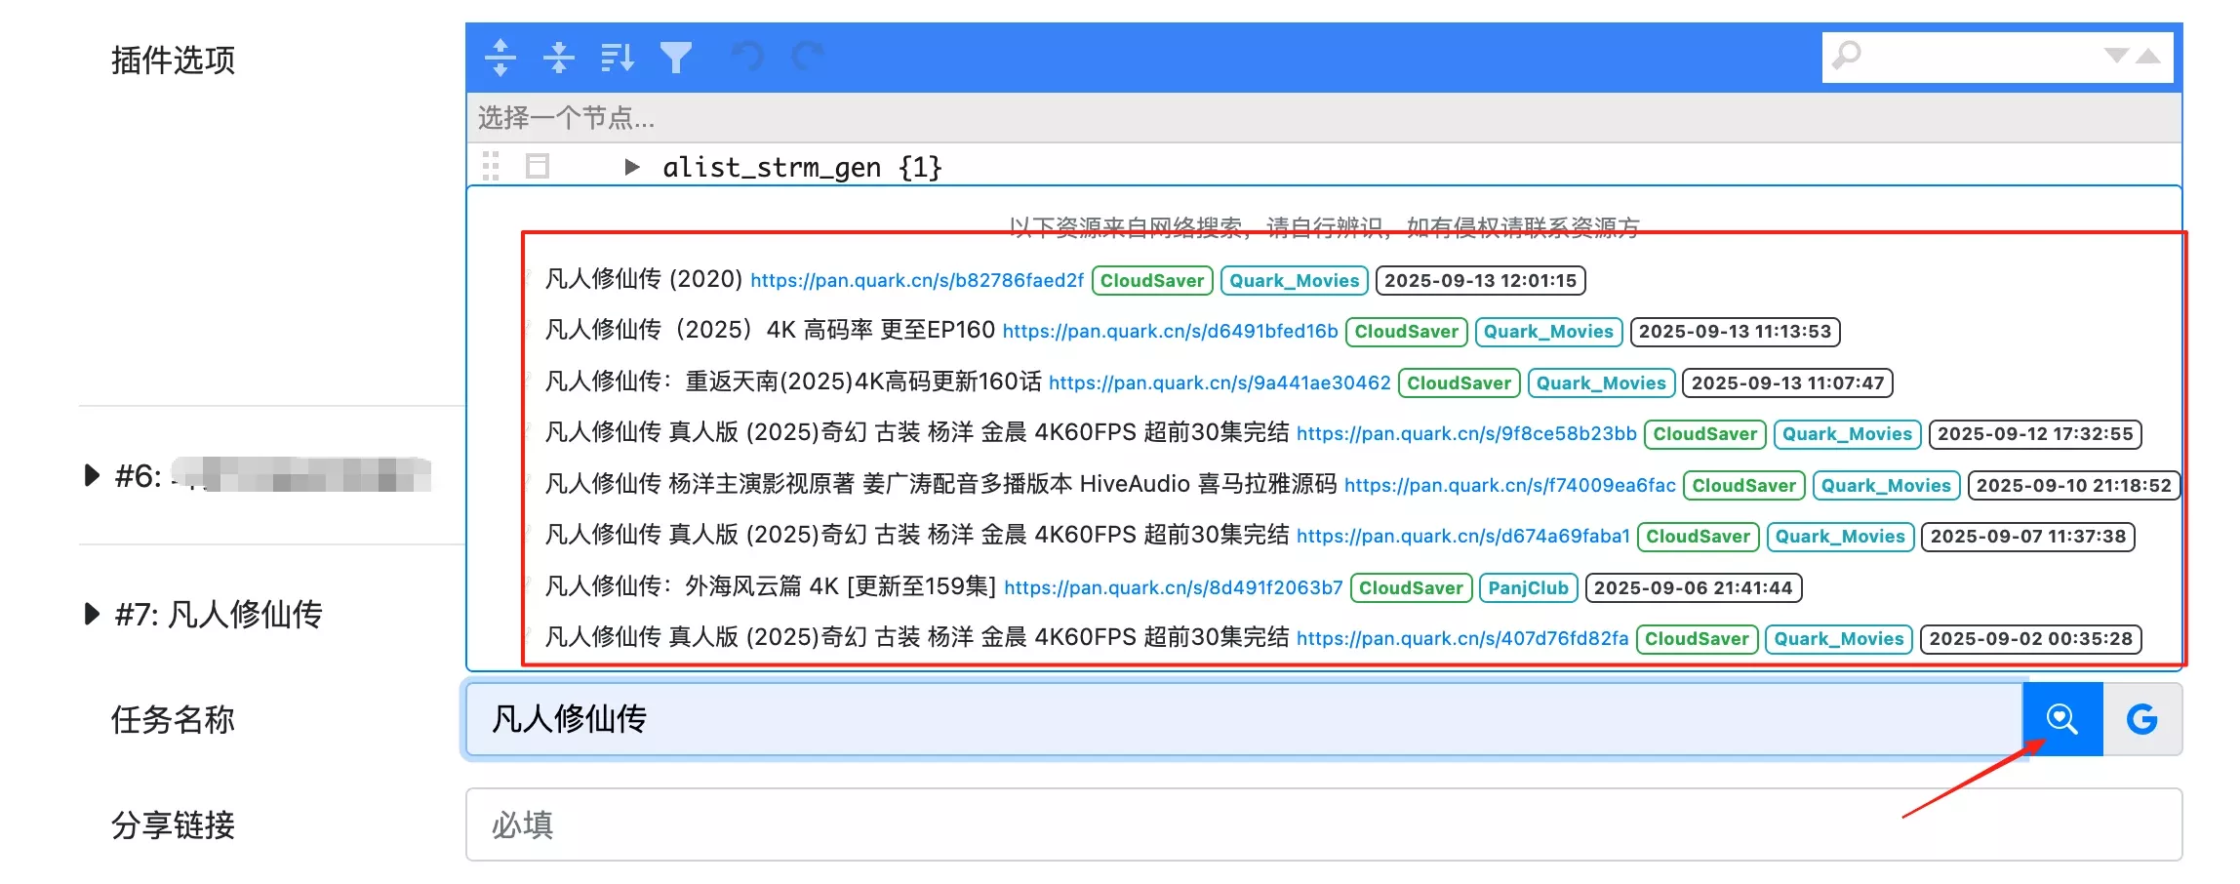Click timestamp 2025-09-10 21:18:52
Image resolution: width=2240 pixels, height=884 pixels.
click(x=2074, y=485)
